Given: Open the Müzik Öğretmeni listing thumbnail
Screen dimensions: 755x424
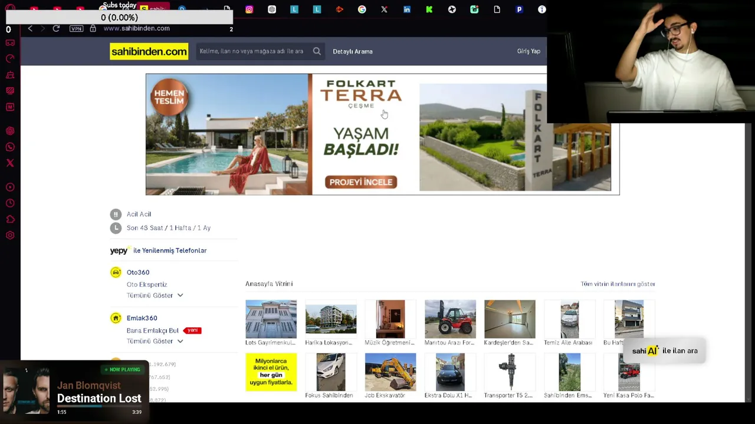Looking at the screenshot, I should coord(390,319).
